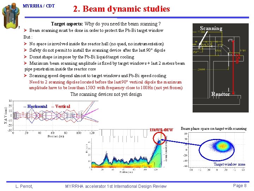Select the 'MYRRHA / CDT' header text
This screenshot has width=254, height=191.
coord(39,6)
